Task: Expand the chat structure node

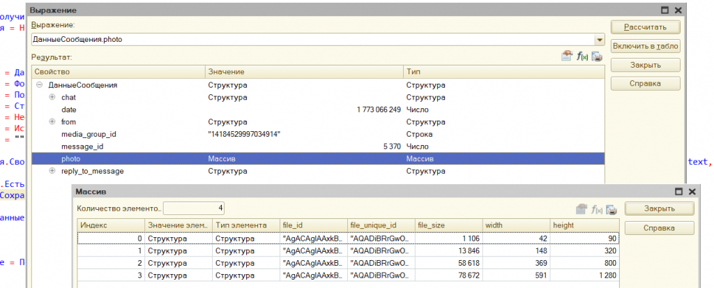Action: click(x=52, y=98)
